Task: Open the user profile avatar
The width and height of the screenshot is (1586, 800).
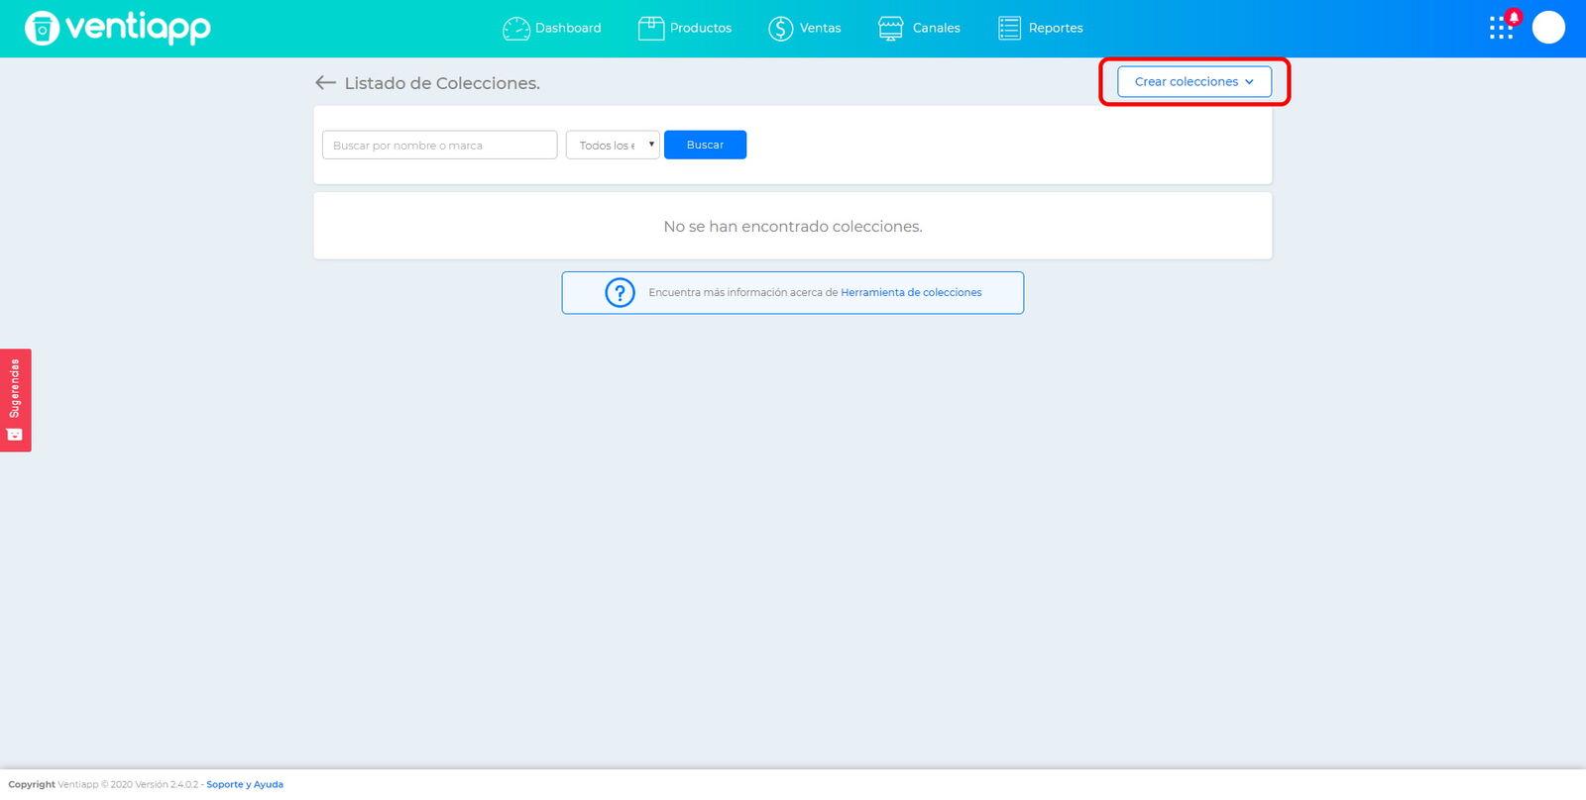Action: click(x=1548, y=28)
